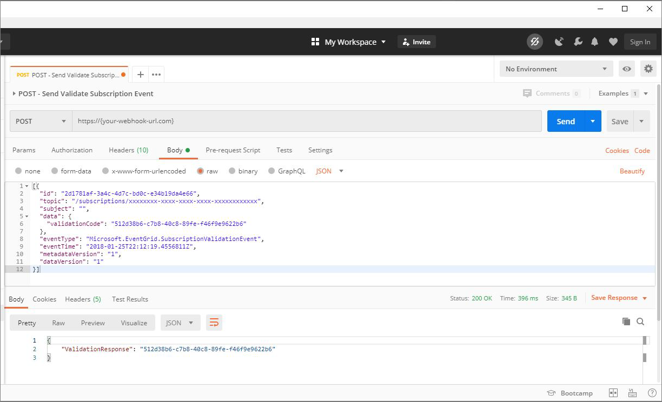Open manage environments gear icon
This screenshot has height=402, width=662.
pos(648,69)
